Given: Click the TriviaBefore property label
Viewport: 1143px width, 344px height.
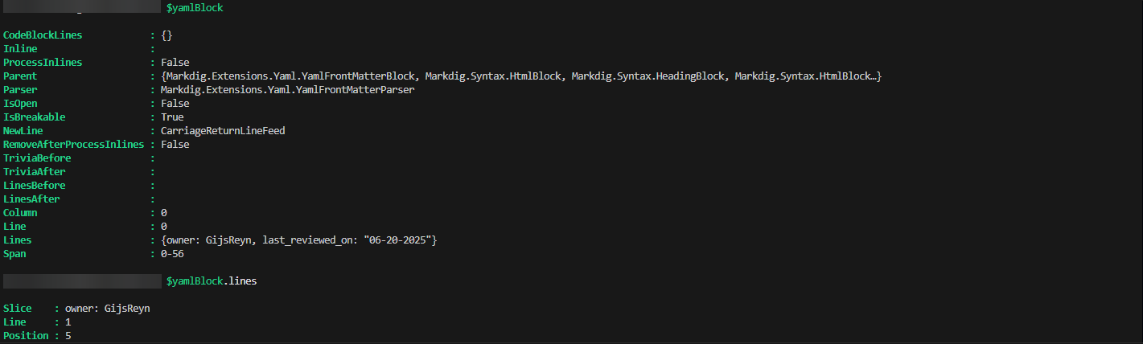Looking at the screenshot, I should 37,158.
